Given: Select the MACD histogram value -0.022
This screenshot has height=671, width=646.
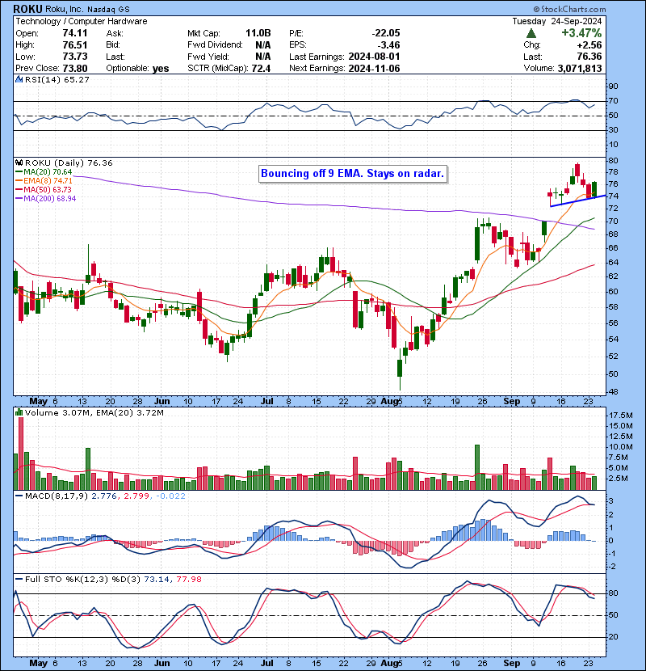Looking at the screenshot, I should tap(171, 496).
